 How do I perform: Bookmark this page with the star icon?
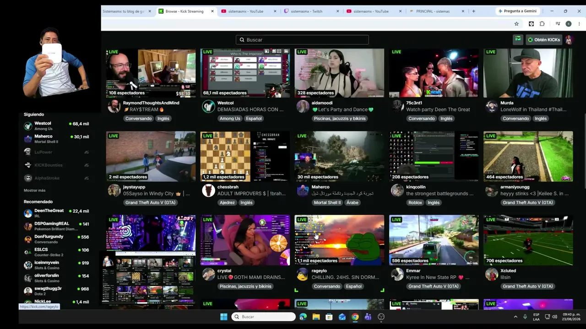[516, 24]
